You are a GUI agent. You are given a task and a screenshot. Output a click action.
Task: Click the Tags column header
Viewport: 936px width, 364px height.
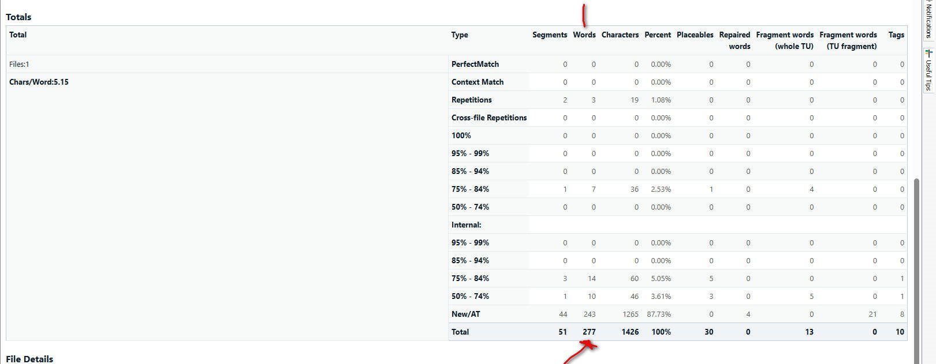896,35
